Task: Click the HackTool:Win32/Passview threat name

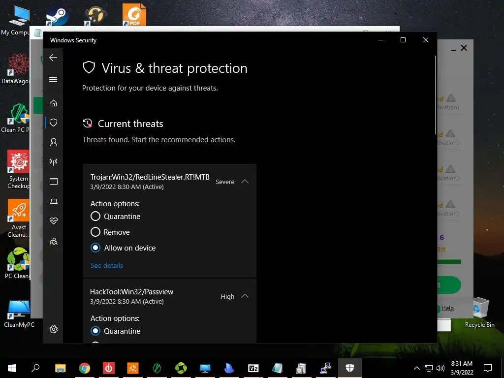Action: click(131, 291)
